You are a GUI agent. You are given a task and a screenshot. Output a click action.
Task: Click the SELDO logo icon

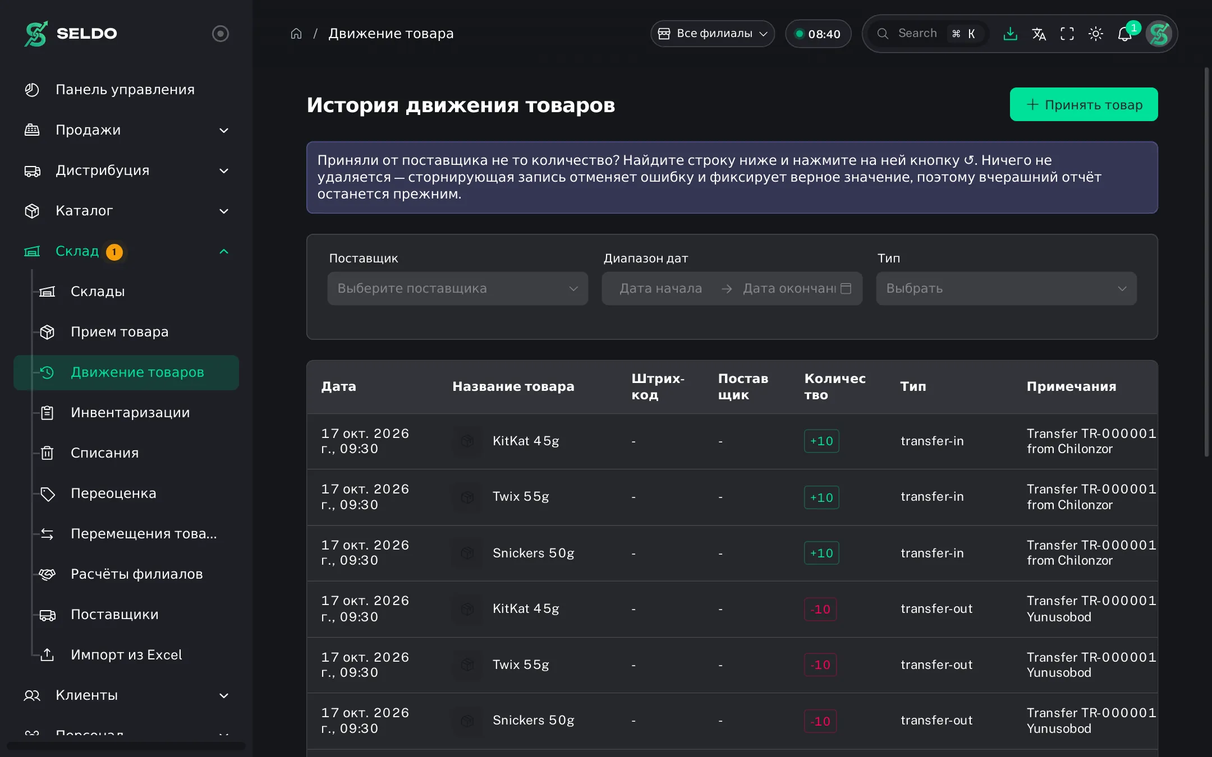pos(36,34)
